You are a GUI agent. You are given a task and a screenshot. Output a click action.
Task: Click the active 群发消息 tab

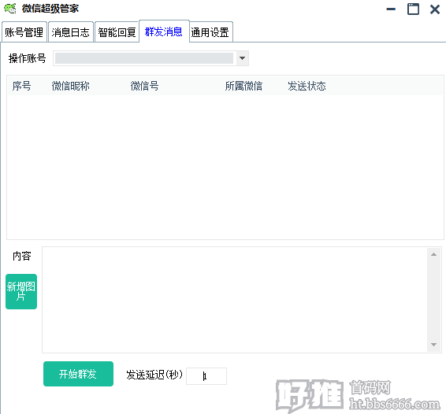point(164,31)
